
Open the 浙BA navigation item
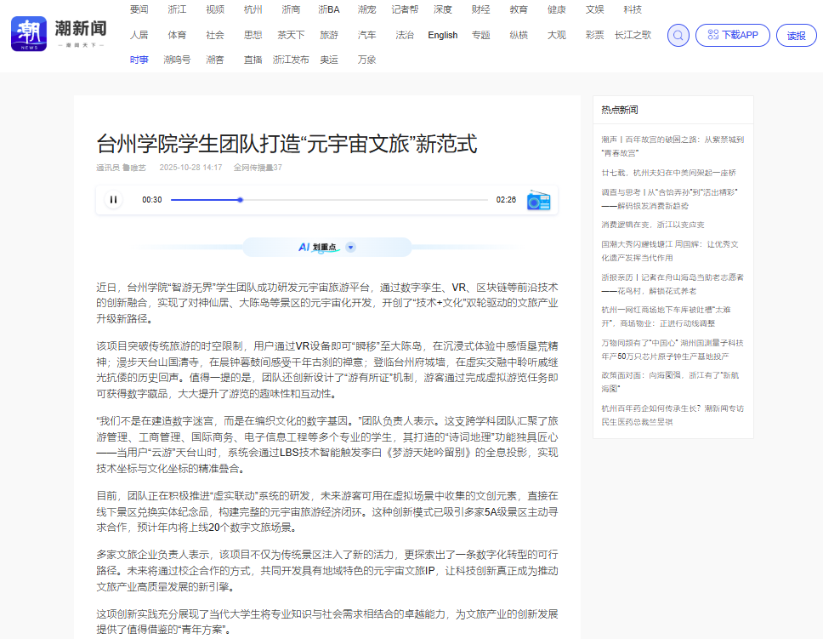coord(328,9)
